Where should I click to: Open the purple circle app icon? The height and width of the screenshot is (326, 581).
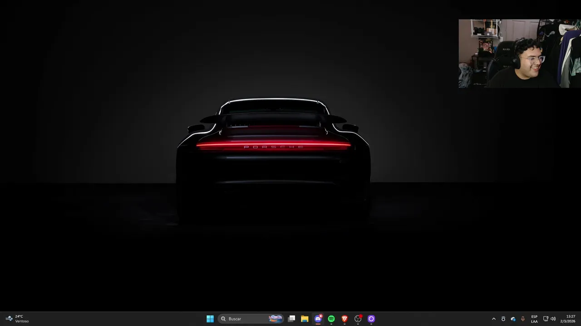coord(371,319)
